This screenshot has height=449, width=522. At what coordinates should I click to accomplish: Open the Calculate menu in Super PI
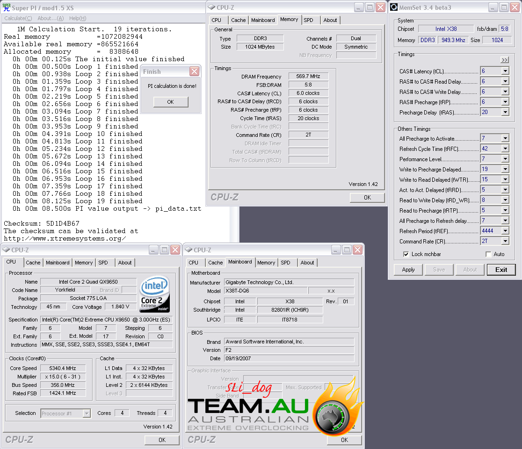tap(18, 18)
